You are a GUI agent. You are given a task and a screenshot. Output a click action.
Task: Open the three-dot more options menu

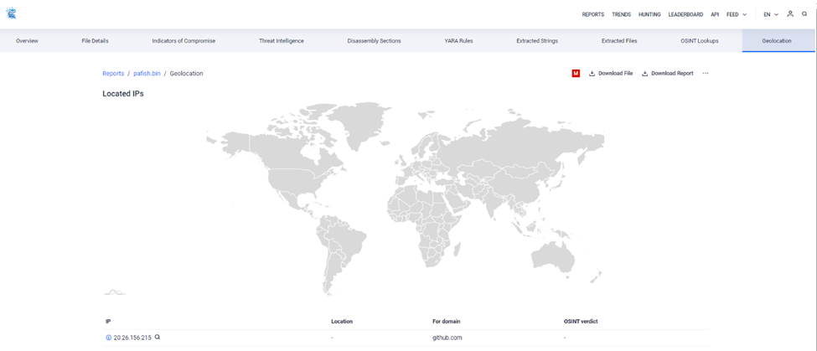click(706, 74)
